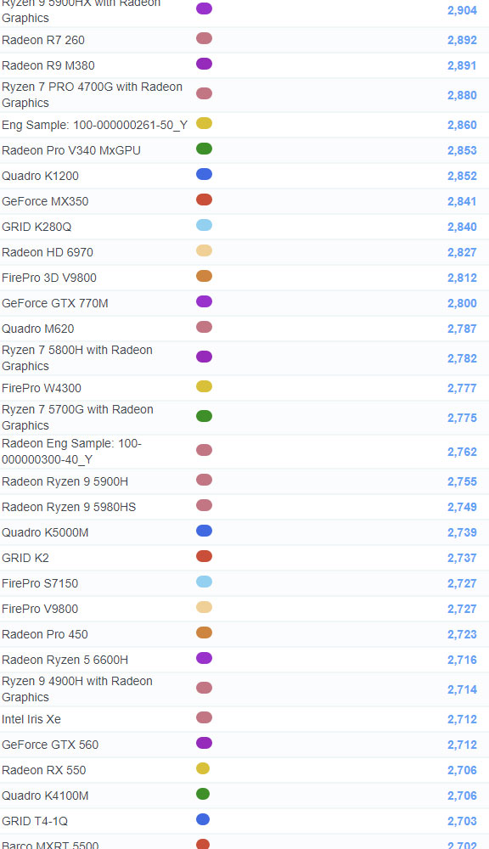Open Ryzen 7 PRO 4700G with Radeon Graphics
This screenshot has width=489, height=849.
[x=92, y=95]
